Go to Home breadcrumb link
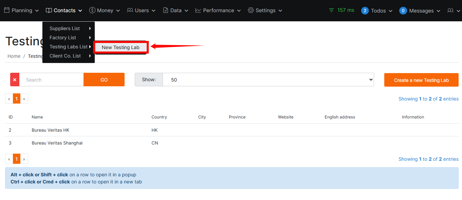The width and height of the screenshot is (462, 200). click(14, 56)
